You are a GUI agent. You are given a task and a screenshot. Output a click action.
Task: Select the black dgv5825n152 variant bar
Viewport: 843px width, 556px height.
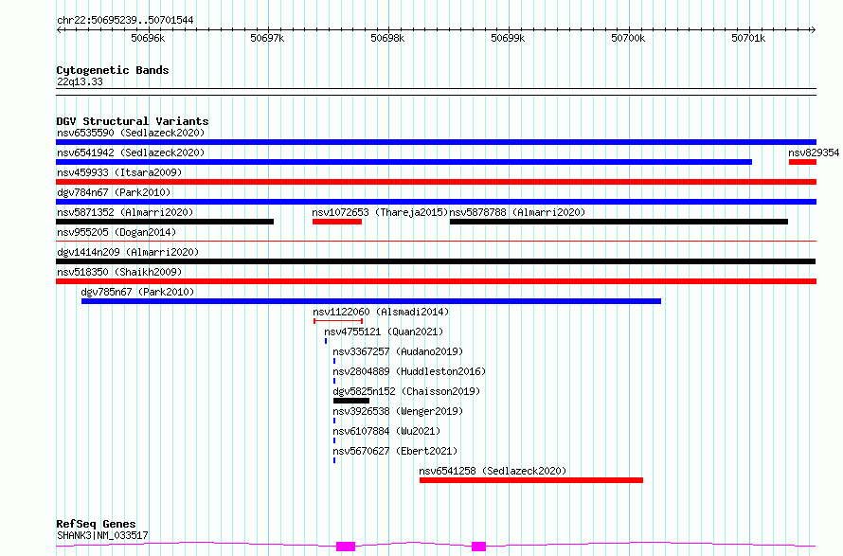tap(351, 401)
